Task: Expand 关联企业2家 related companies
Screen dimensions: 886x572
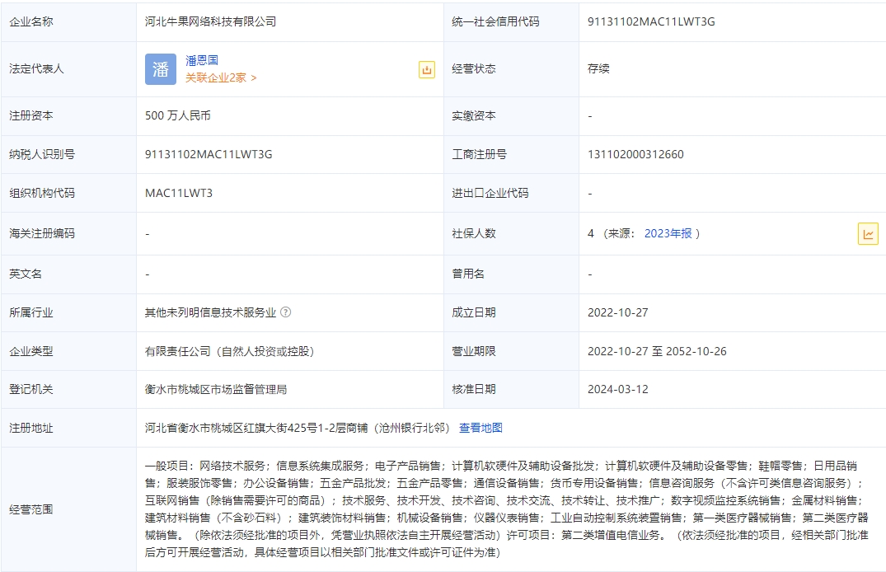Action: pos(221,77)
